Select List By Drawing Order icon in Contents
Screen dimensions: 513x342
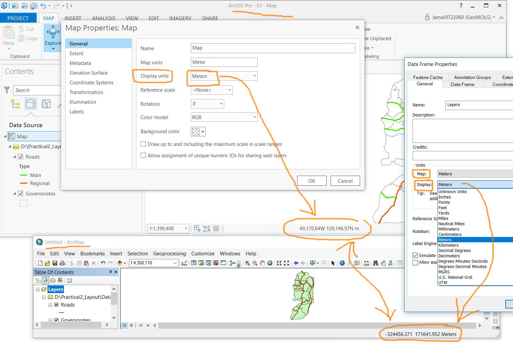point(15,104)
